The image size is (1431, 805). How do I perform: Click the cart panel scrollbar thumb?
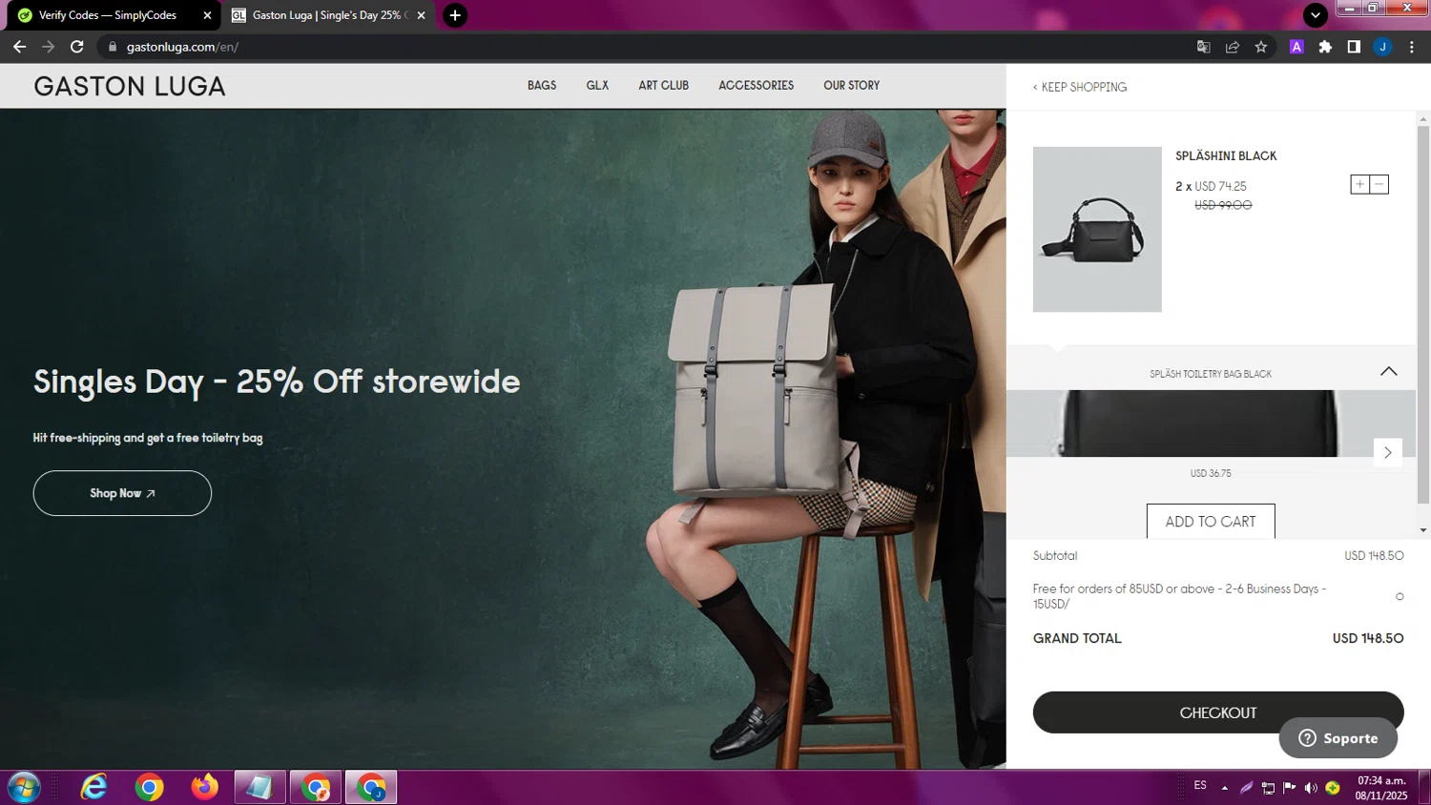(x=1423, y=315)
